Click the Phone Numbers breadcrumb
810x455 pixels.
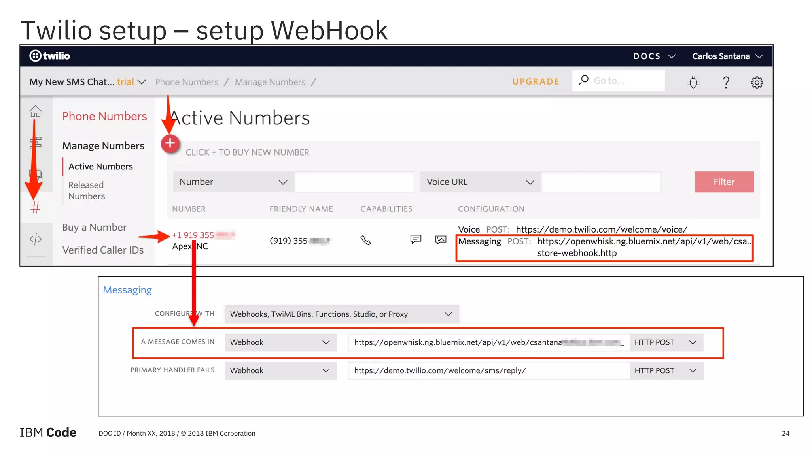(187, 82)
